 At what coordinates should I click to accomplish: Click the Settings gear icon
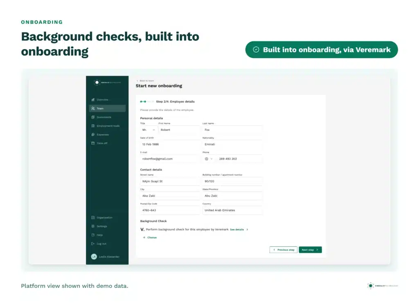pos(93,226)
